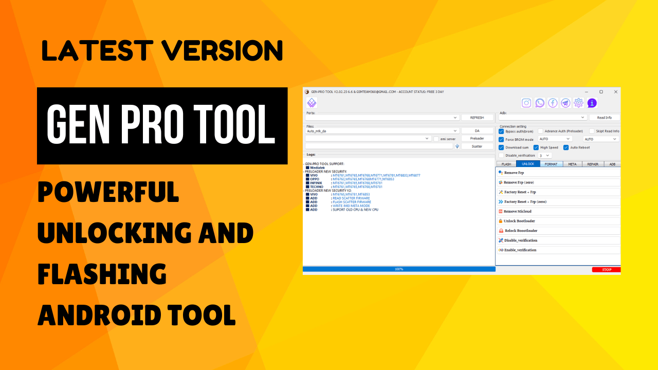
Task: Expand the empty dropdown beside emi server
Action: tap(368, 139)
